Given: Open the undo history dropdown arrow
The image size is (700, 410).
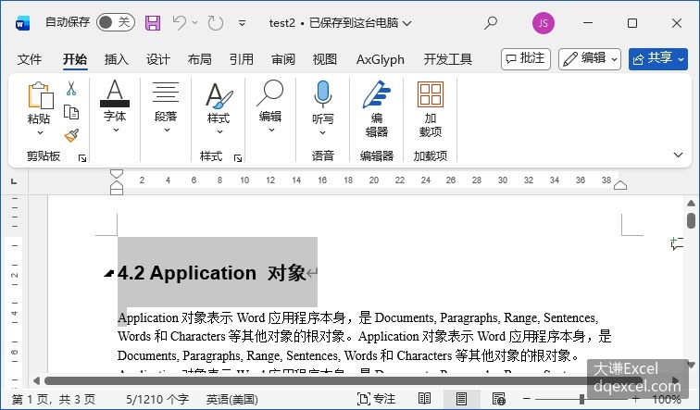Looking at the screenshot, I should click(195, 22).
